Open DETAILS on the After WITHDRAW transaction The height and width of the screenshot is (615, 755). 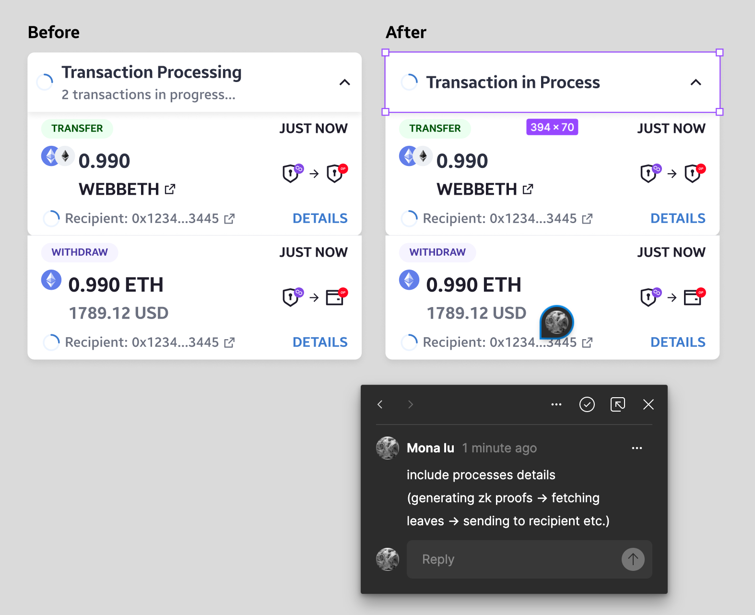(x=678, y=342)
